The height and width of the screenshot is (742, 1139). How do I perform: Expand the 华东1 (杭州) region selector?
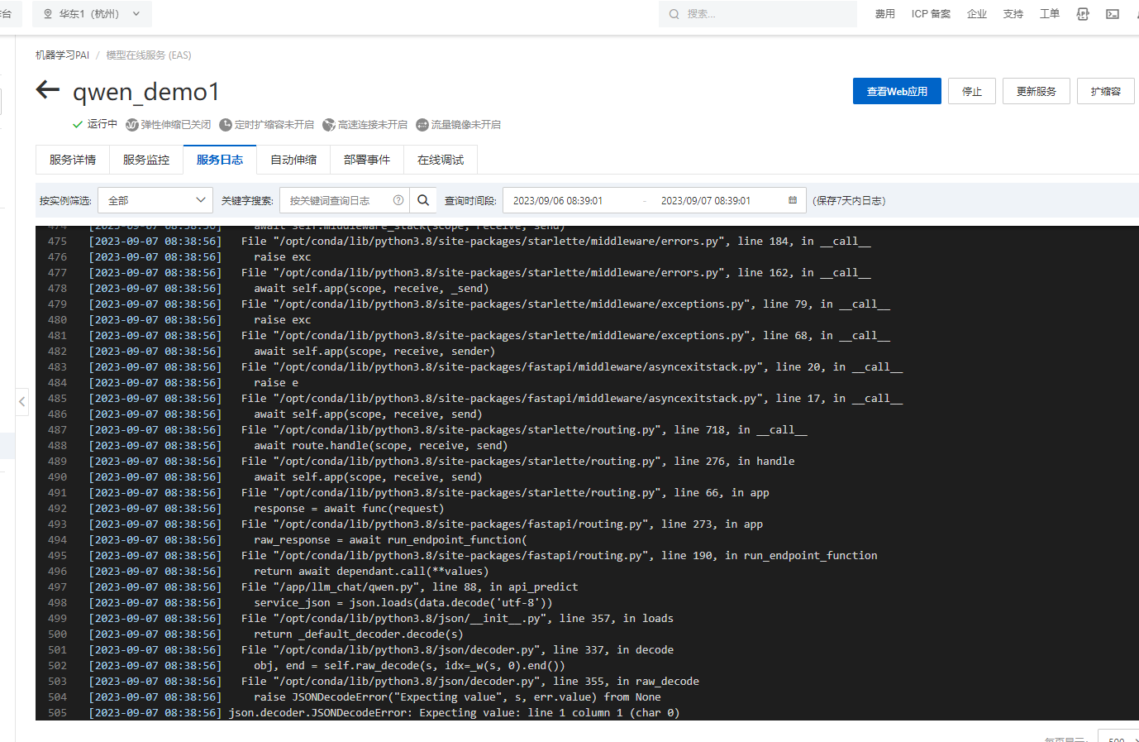[x=92, y=14]
